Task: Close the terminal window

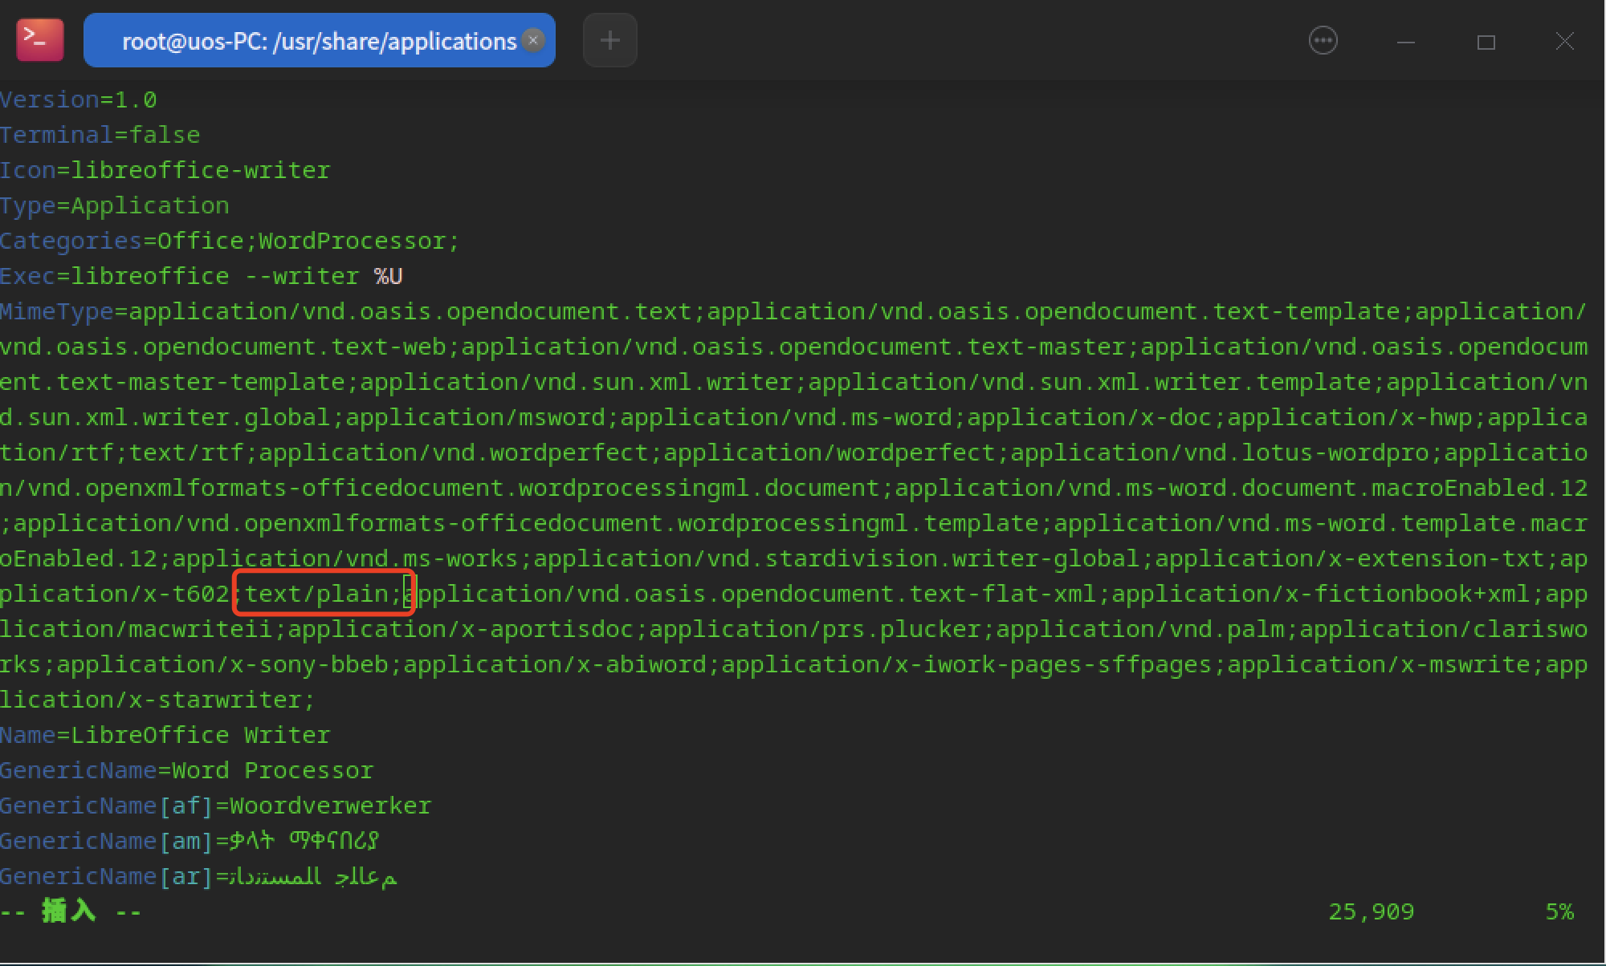Action: 1564,42
